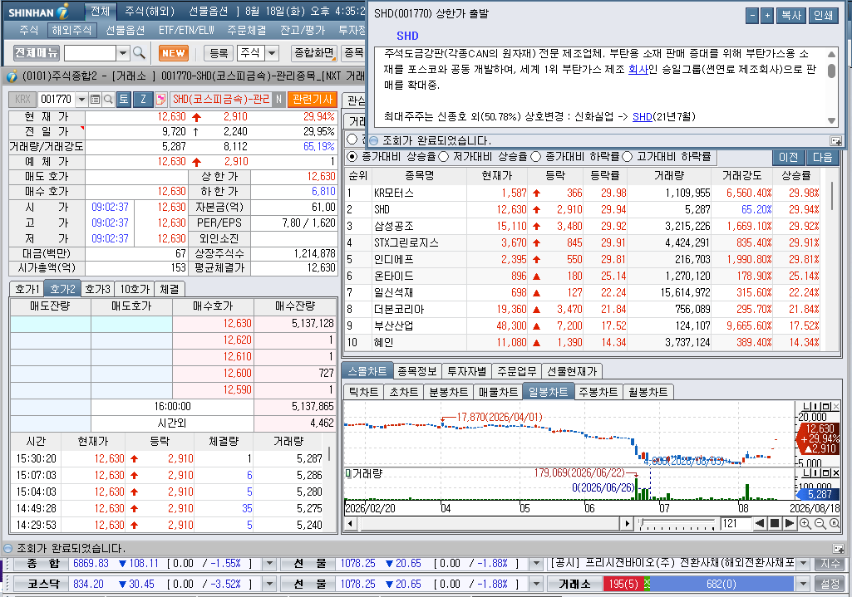This screenshot has height=597, width=852.
Task: Click the 다음 button in ranking panel
Action: [823, 157]
